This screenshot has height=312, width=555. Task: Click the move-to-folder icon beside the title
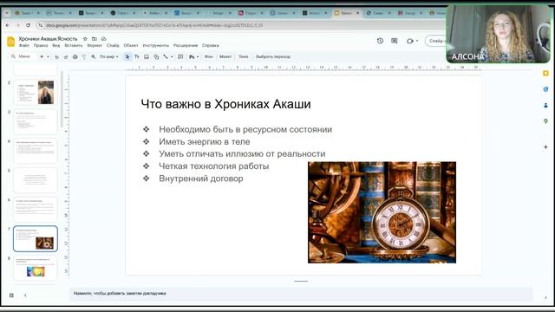click(x=95, y=38)
